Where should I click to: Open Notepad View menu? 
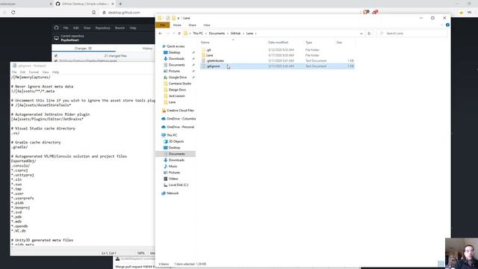[46, 72]
